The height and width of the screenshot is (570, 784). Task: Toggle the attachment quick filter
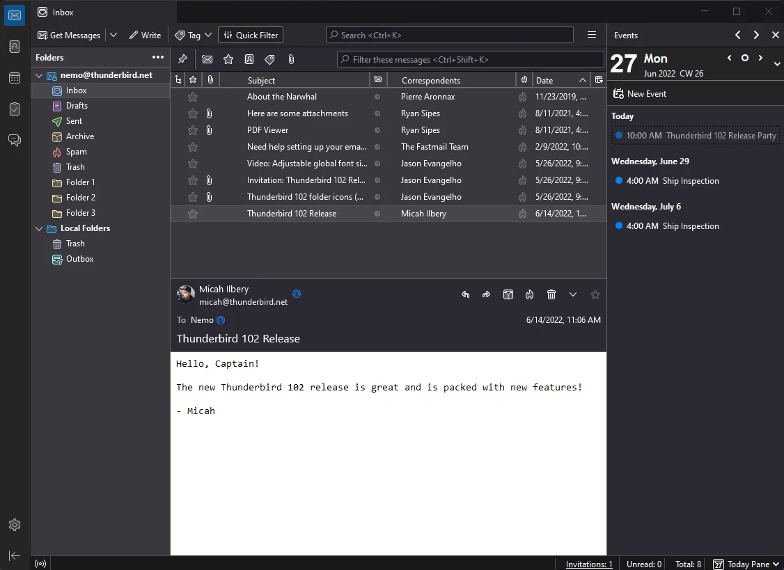[x=291, y=59]
